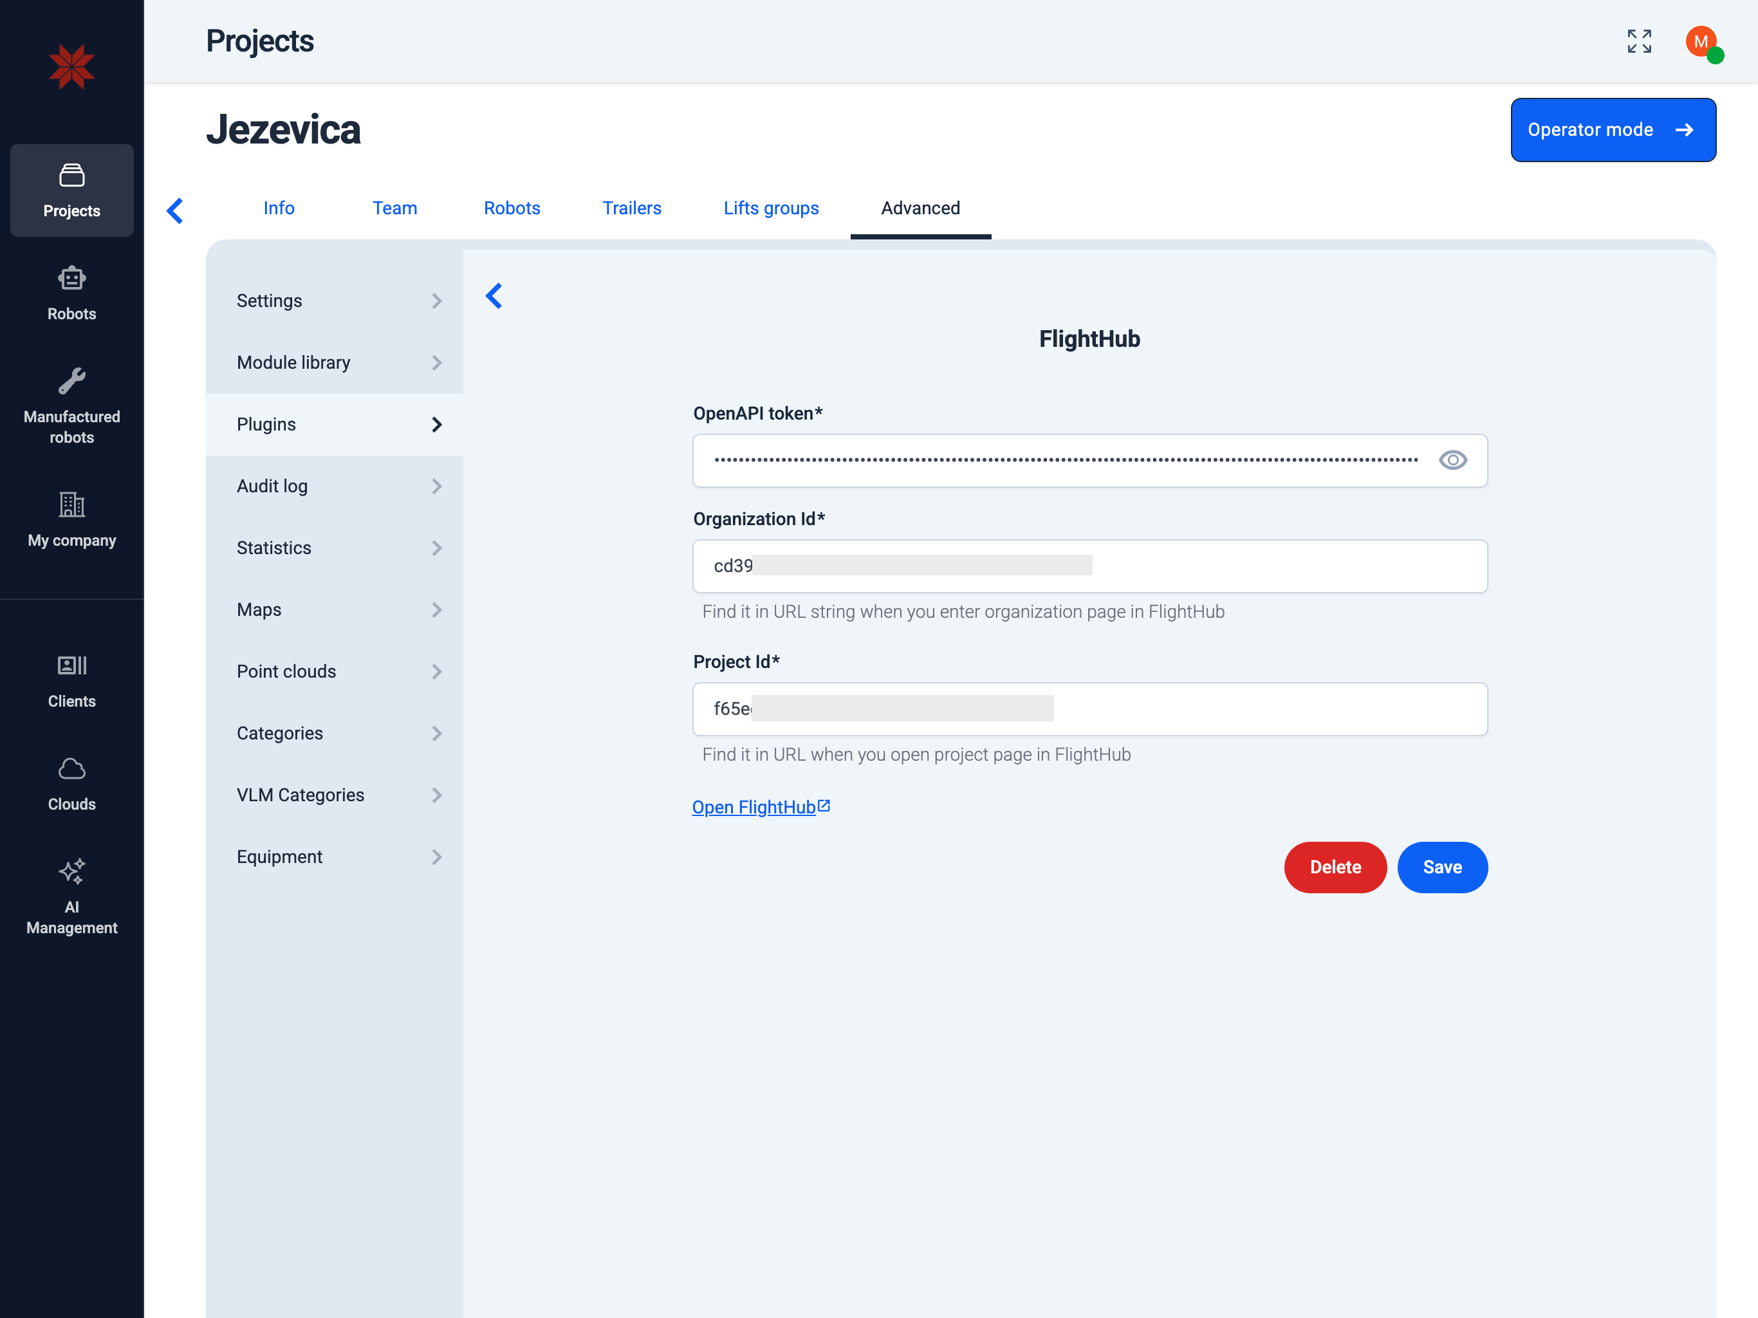
Task: Go to Robots in the left sidebar
Action: click(x=71, y=293)
